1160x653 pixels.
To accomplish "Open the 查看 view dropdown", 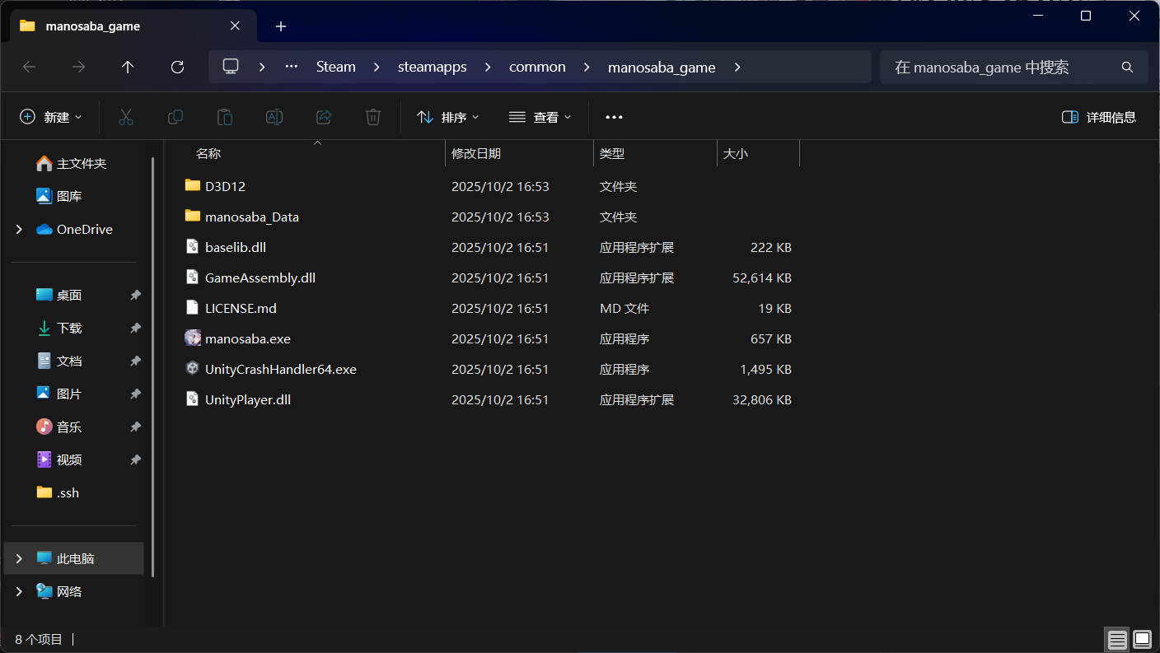I will pos(540,117).
